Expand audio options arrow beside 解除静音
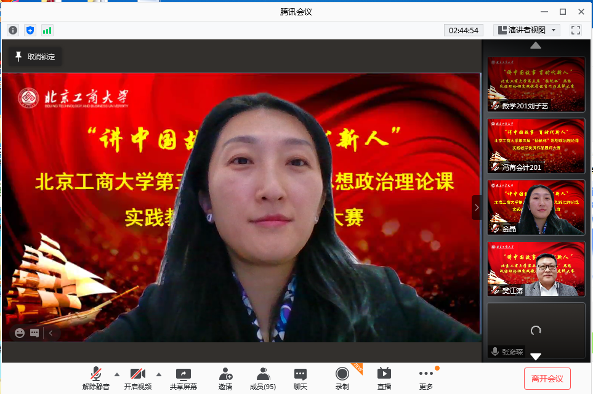 [x=117, y=374]
